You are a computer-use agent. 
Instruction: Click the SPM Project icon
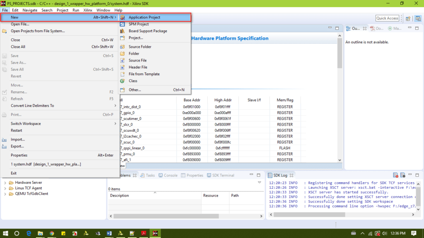pyautogui.click(x=122, y=24)
